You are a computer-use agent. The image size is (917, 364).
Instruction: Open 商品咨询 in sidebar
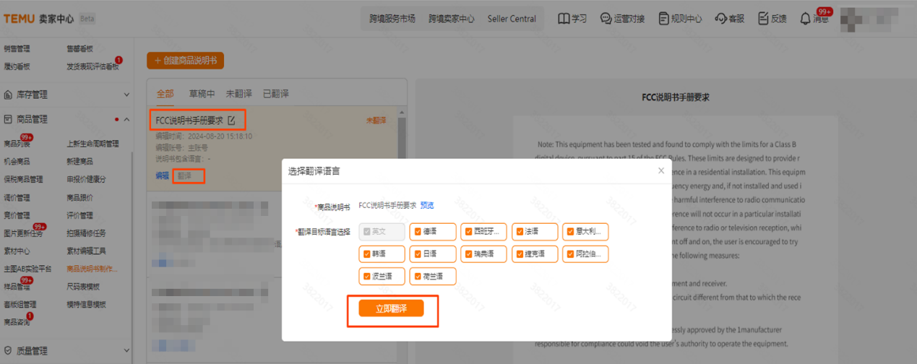point(17,322)
